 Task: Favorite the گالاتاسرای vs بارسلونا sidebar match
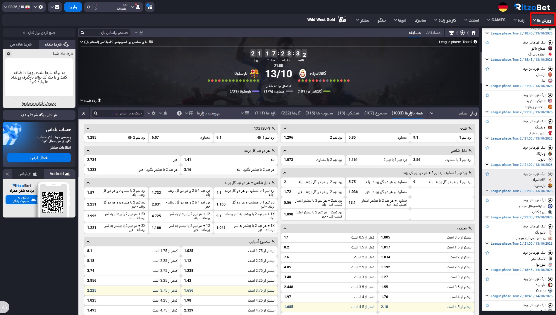(x=487, y=174)
